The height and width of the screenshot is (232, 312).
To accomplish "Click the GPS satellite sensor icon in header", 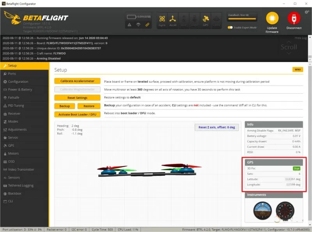I will pos(206,19).
